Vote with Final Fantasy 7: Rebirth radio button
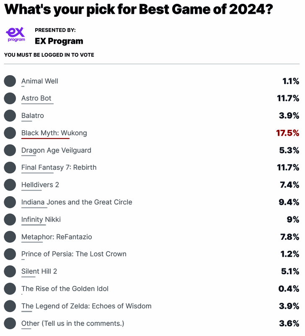This screenshot has width=305, height=336. click(10, 168)
